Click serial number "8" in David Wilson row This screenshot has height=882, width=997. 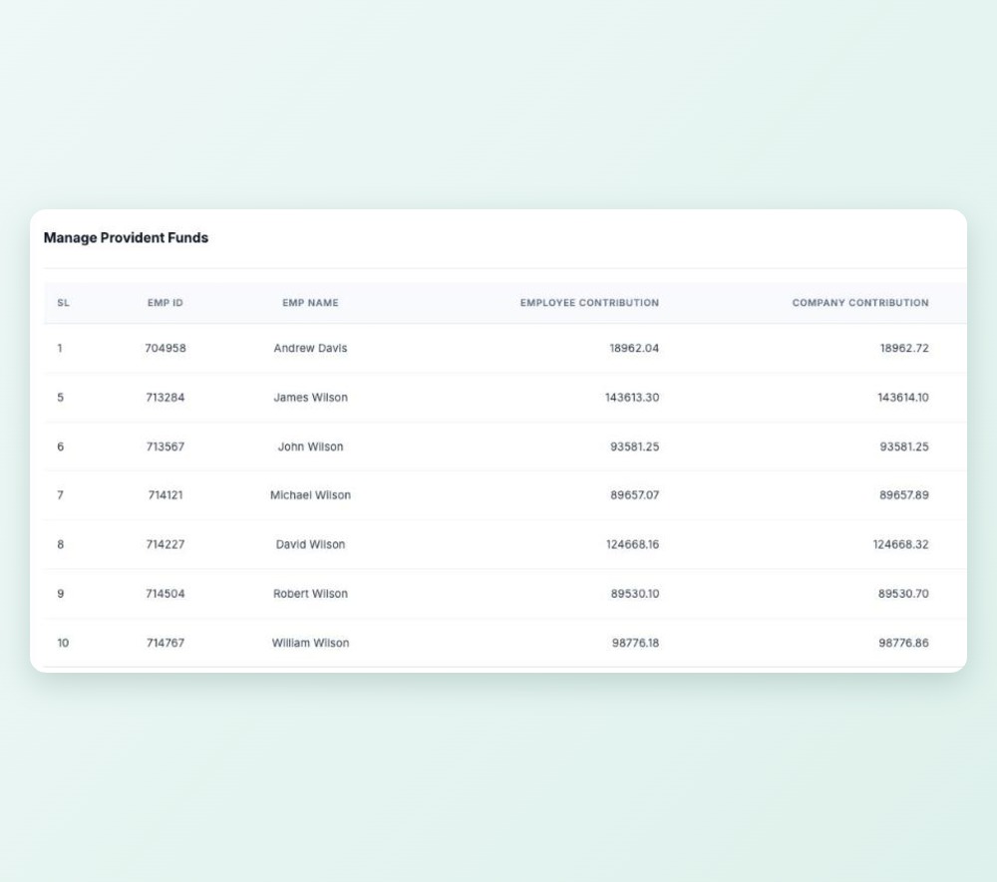(x=61, y=544)
